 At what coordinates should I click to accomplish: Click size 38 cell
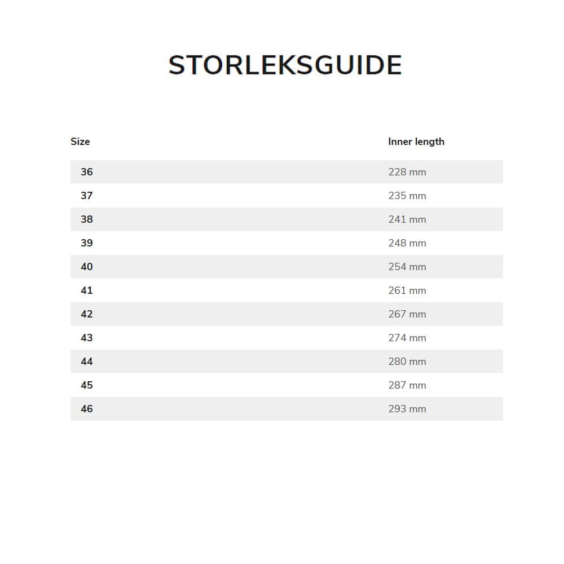87,219
